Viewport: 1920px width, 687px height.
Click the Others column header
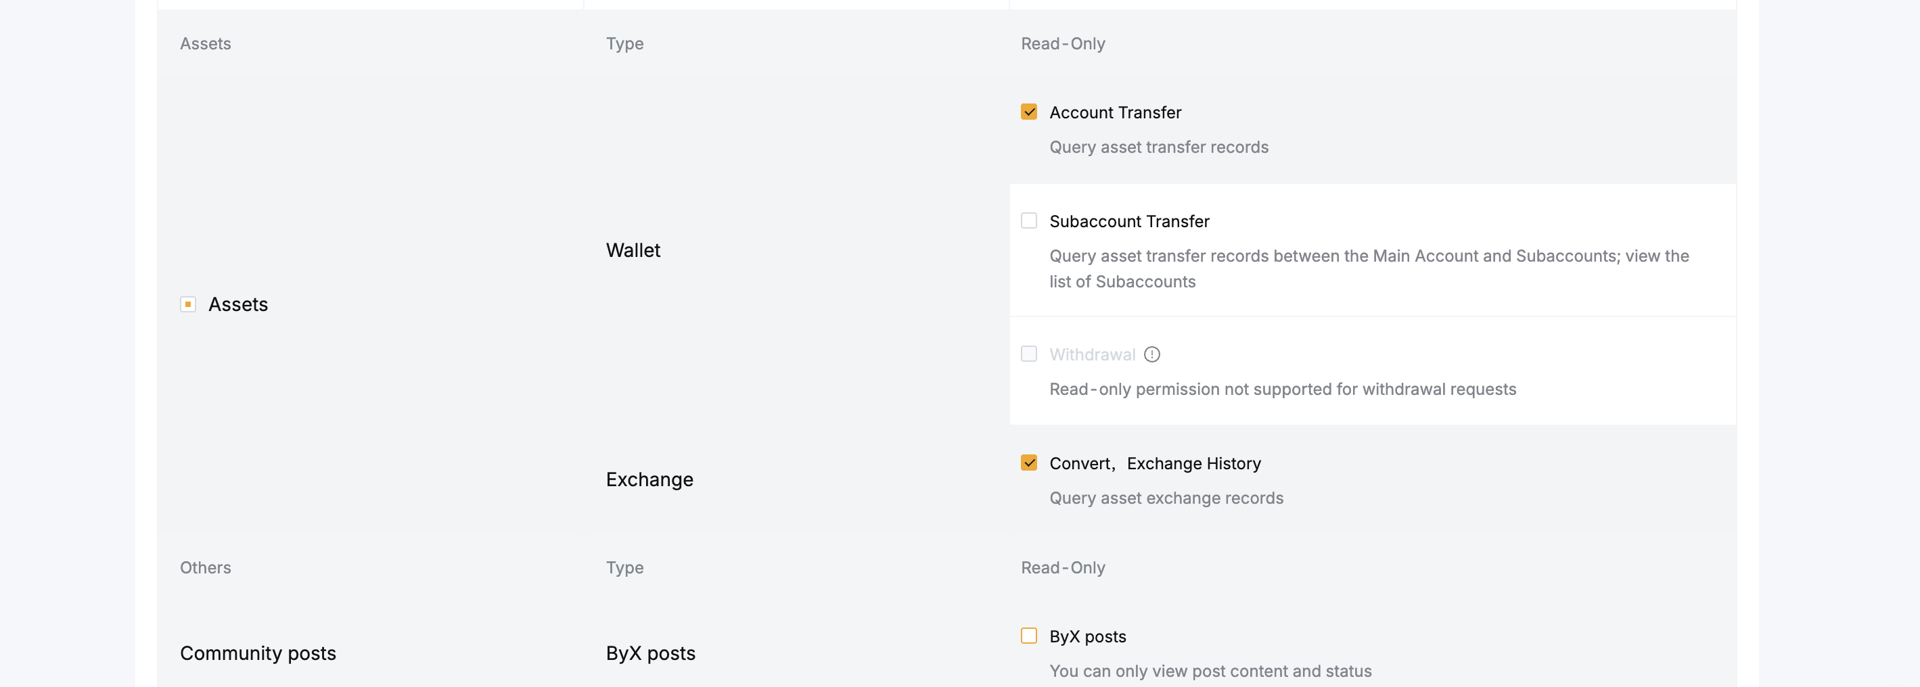click(x=205, y=567)
